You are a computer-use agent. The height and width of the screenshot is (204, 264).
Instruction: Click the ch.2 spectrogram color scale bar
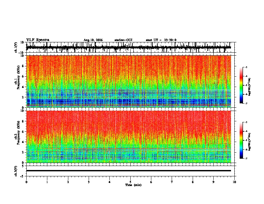(x=241, y=140)
